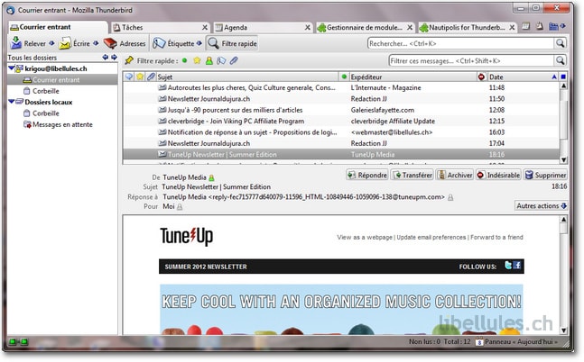The height and width of the screenshot is (362, 584).
Task: Click the Filtrer ces messages field
Action: point(471,60)
